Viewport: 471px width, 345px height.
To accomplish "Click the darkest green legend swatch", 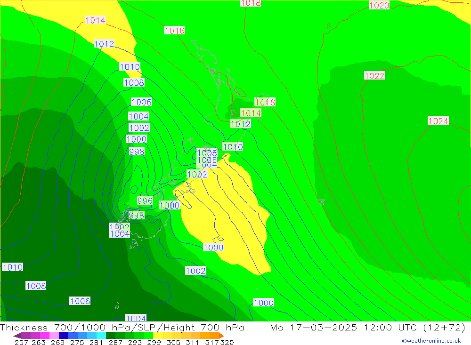I will [x=111, y=336].
